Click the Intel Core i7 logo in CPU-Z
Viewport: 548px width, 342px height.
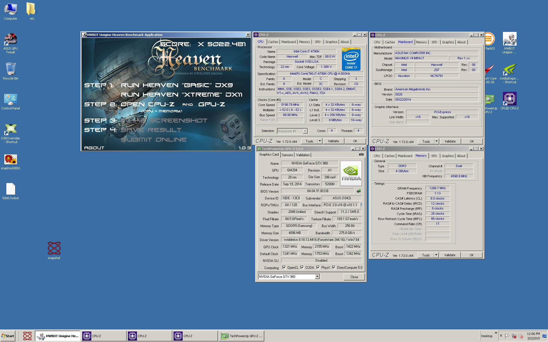351,59
